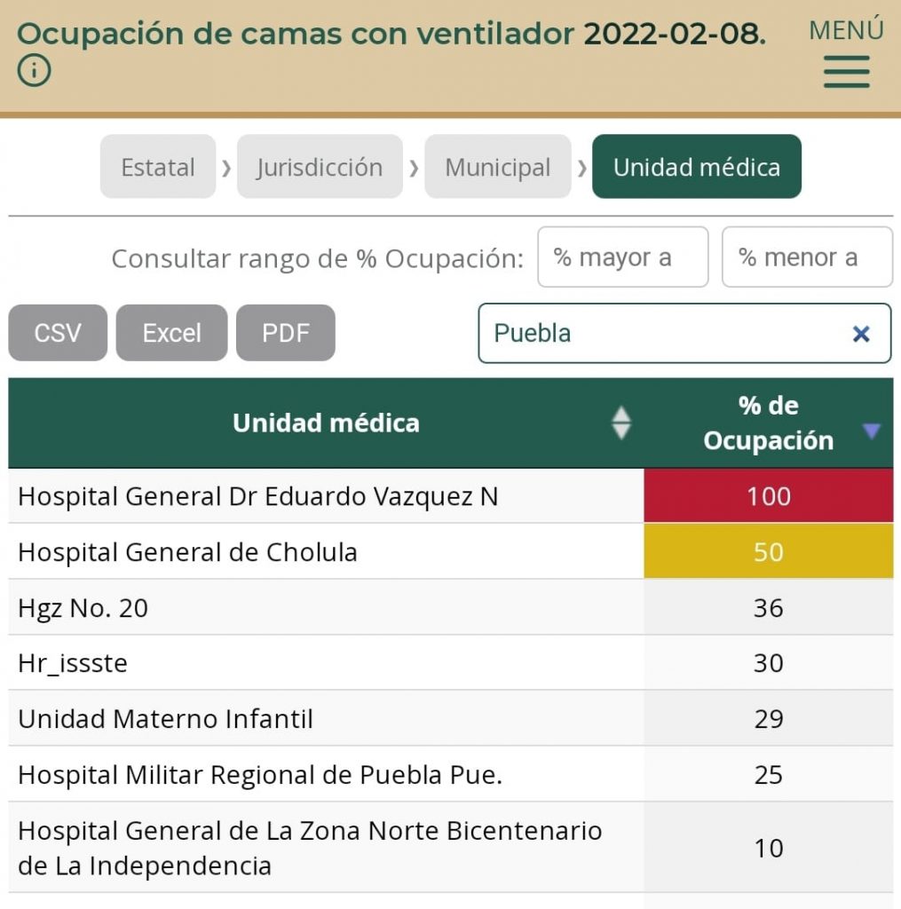901x909 pixels.
Task: Select the Jurisdicción breadcrumb
Action: pyautogui.click(x=320, y=166)
